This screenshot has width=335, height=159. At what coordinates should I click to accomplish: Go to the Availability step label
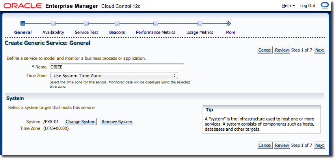(x=53, y=32)
